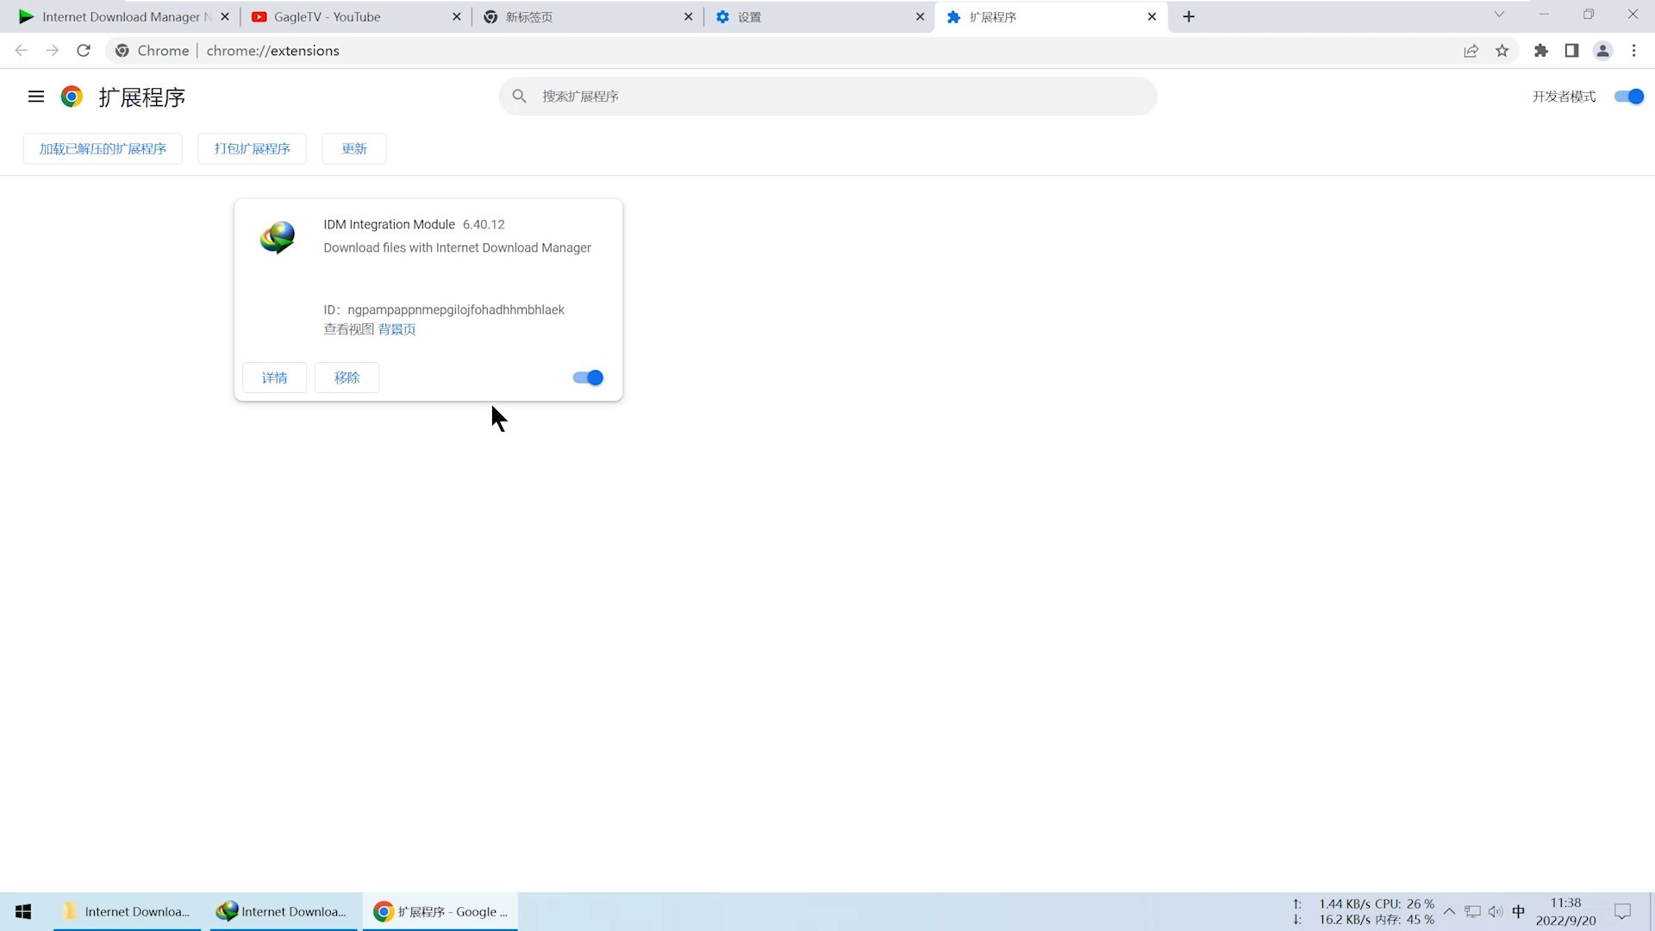Click the search extensions input field
This screenshot has width=1655, height=931.
coord(827,96)
